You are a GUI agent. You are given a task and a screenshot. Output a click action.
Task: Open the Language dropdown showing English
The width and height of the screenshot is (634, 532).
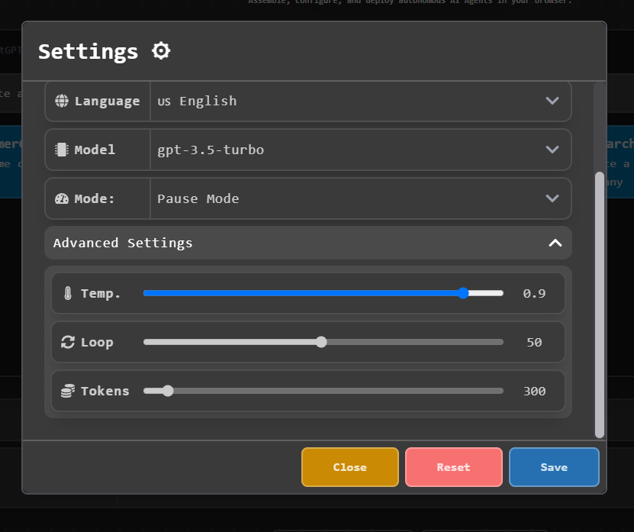(360, 101)
